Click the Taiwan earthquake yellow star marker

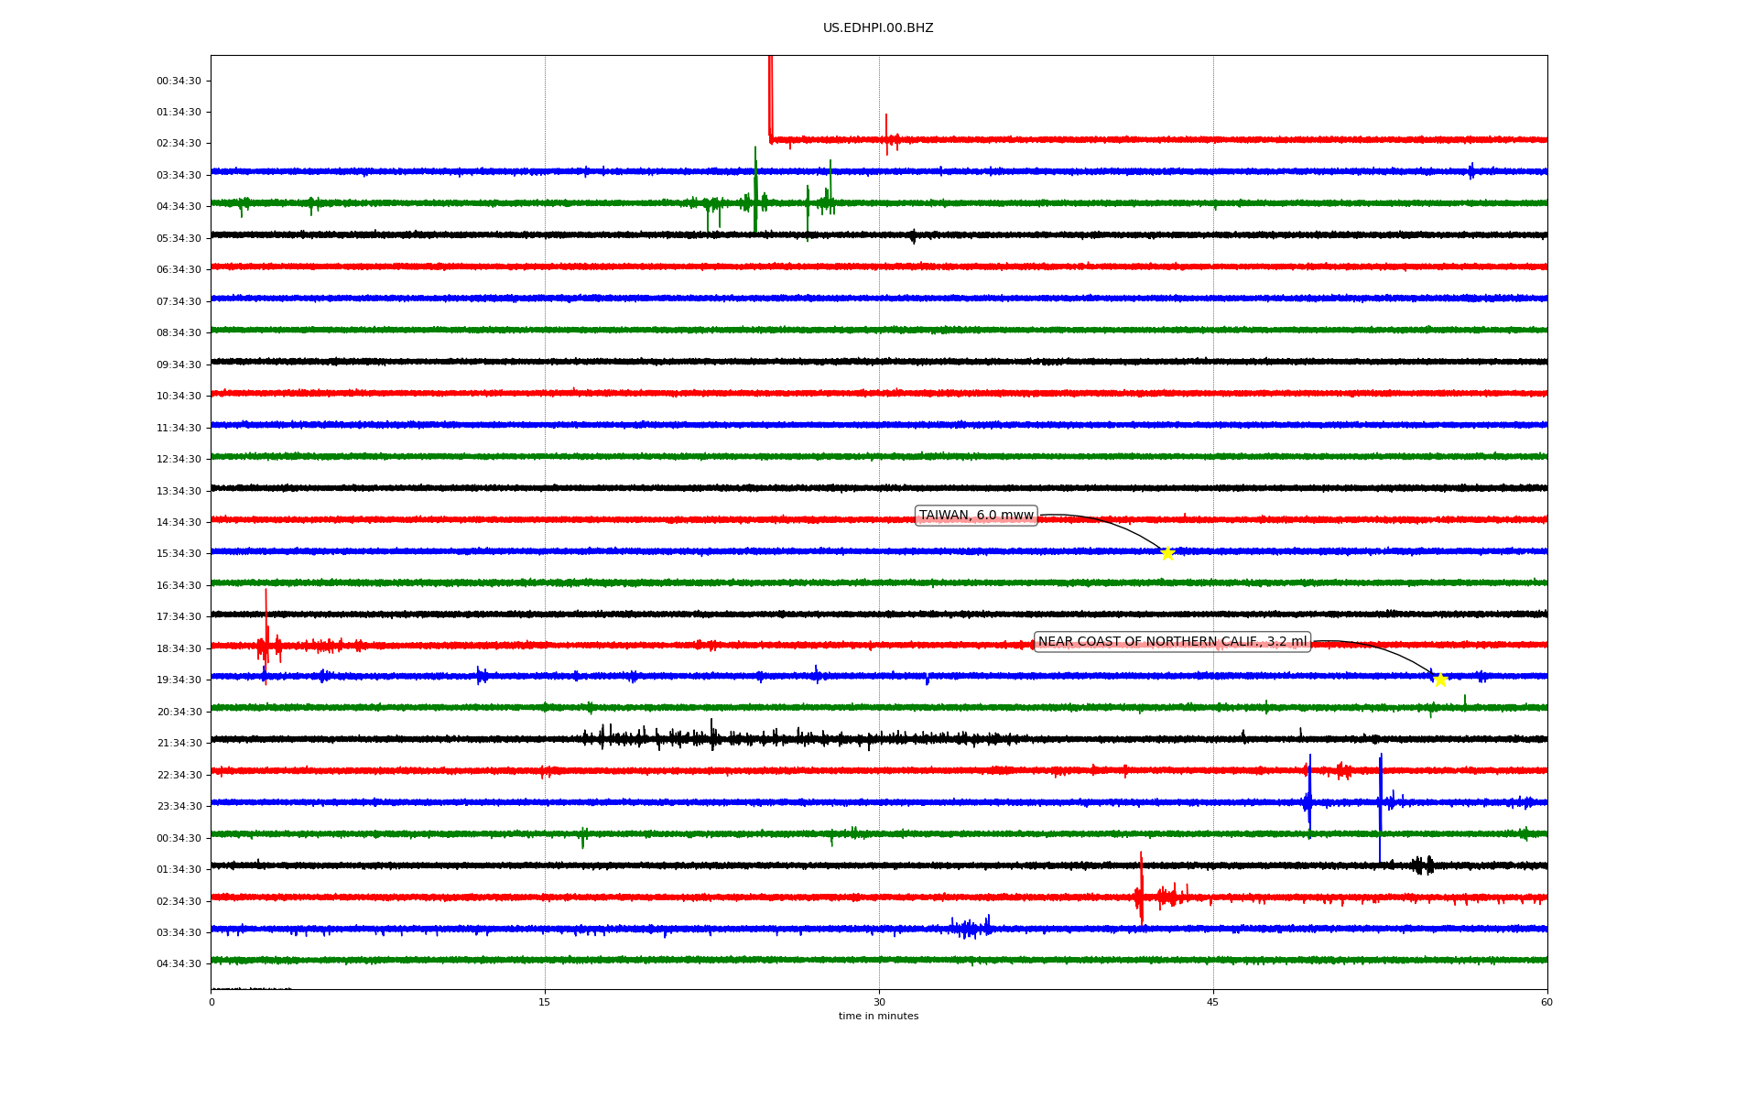coord(1167,553)
